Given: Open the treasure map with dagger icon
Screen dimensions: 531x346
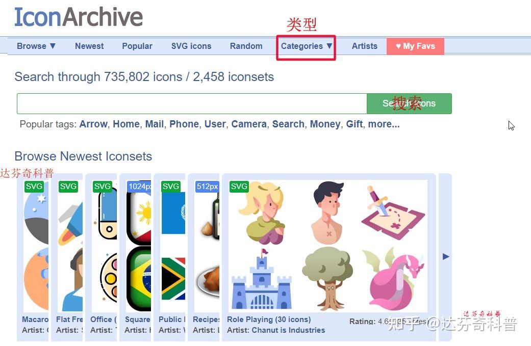Looking at the screenshot, I should (x=393, y=212).
